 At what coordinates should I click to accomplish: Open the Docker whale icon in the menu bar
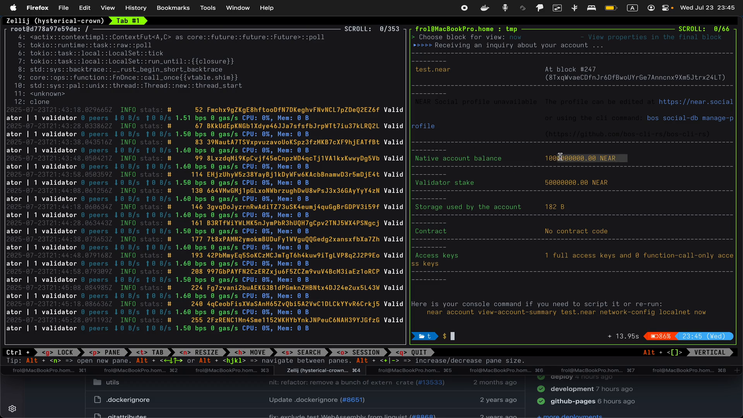(x=484, y=8)
